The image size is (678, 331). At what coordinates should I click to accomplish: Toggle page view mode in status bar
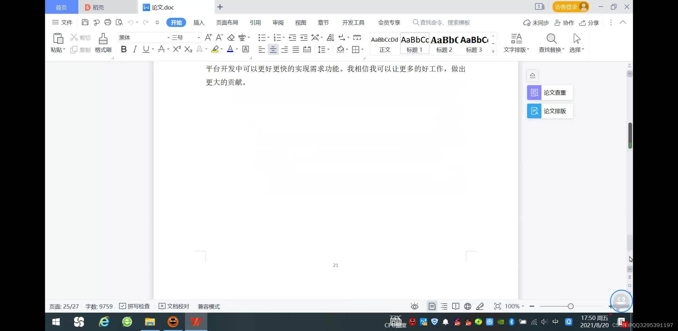pyautogui.click(x=432, y=306)
